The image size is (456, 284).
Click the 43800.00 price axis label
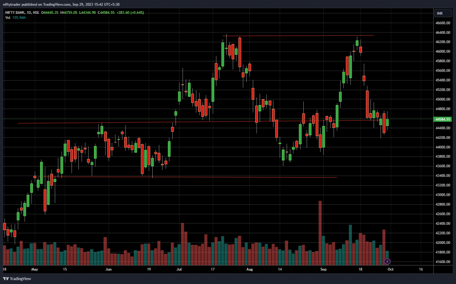[x=443, y=156]
